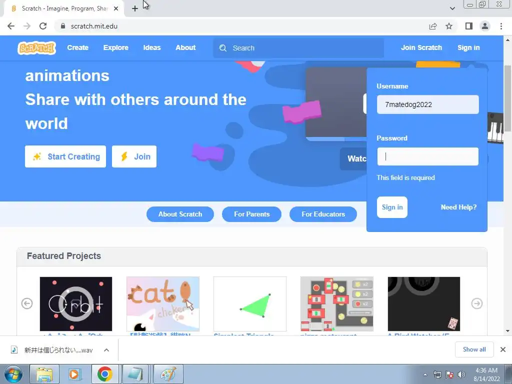
Task: Click the network tray icon
Action: 437,374
